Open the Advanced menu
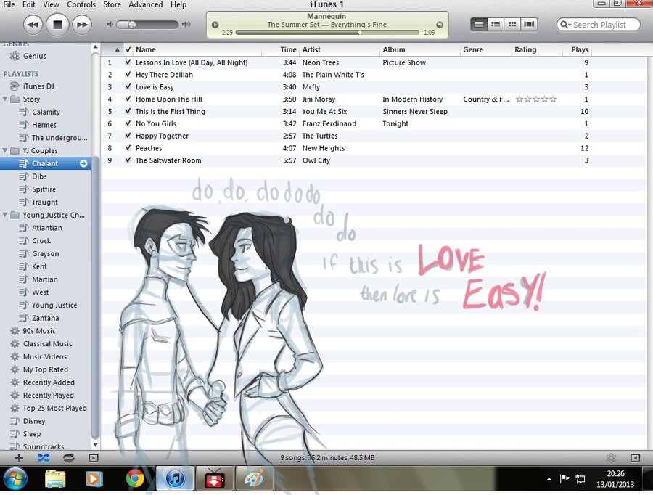The width and height of the screenshot is (653, 495). click(145, 4)
